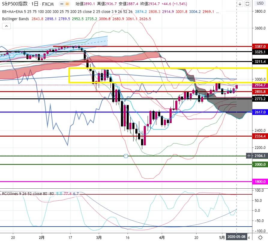Click the FXCM exchange label
Screen dimensions: 268x241
click(48, 4)
